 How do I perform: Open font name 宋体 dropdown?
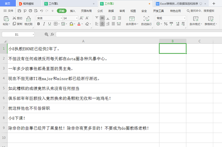[61, 18]
